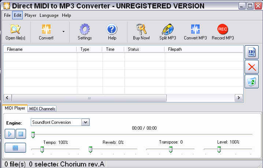
Task: Close the converter window
Action: click(258, 6)
